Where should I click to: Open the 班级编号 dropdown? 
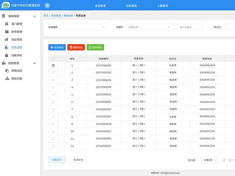click(x=84, y=27)
